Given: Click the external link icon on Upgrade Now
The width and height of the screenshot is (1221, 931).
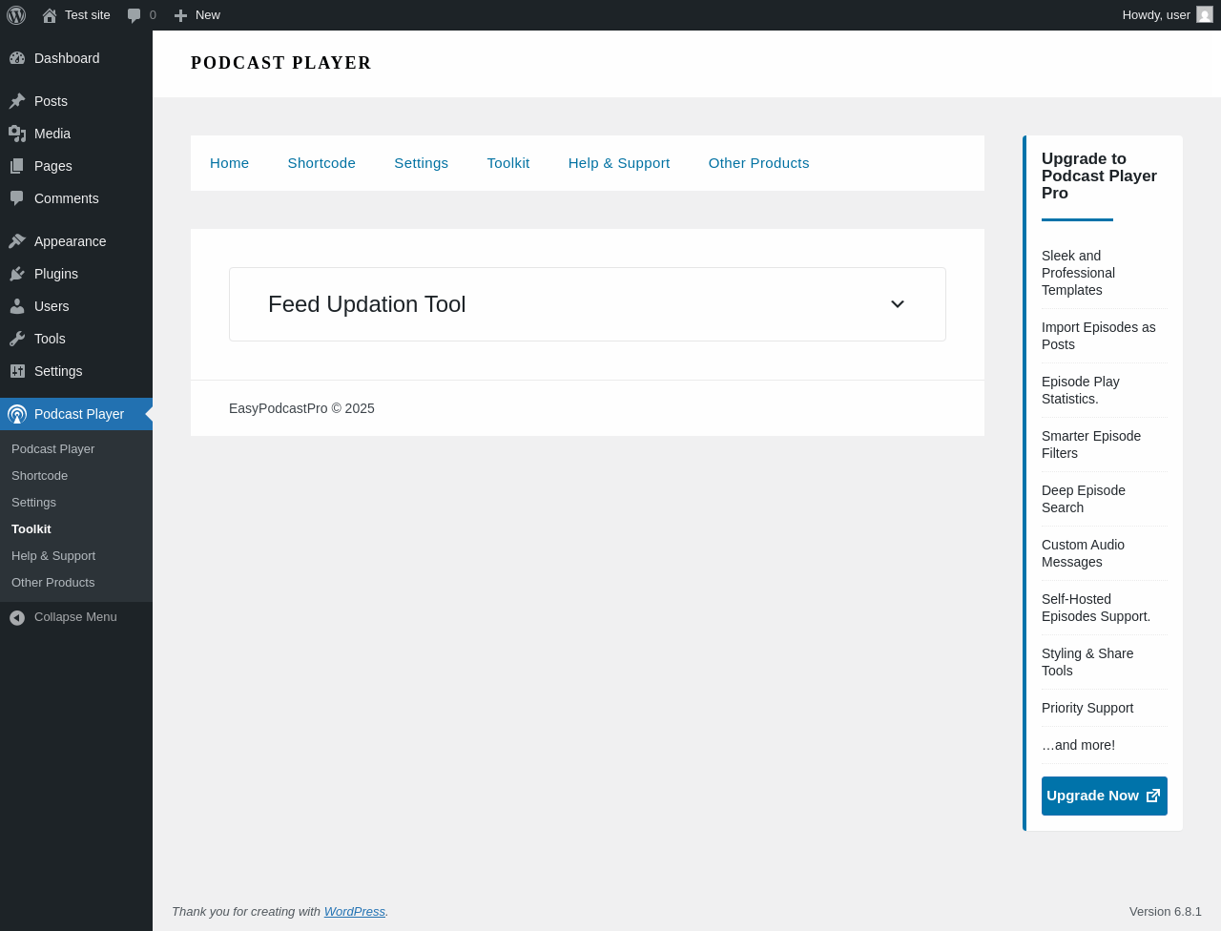Looking at the screenshot, I should pyautogui.click(x=1153, y=796).
